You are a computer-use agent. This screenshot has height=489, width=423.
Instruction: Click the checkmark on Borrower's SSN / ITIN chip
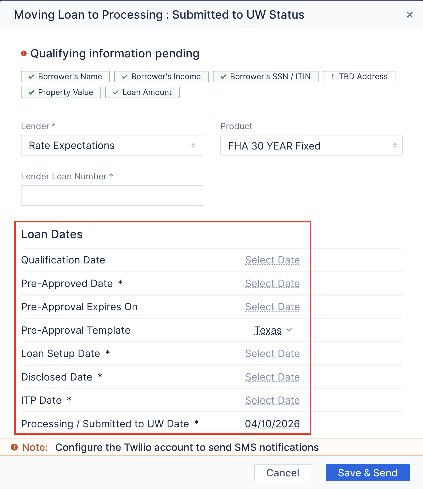(223, 76)
